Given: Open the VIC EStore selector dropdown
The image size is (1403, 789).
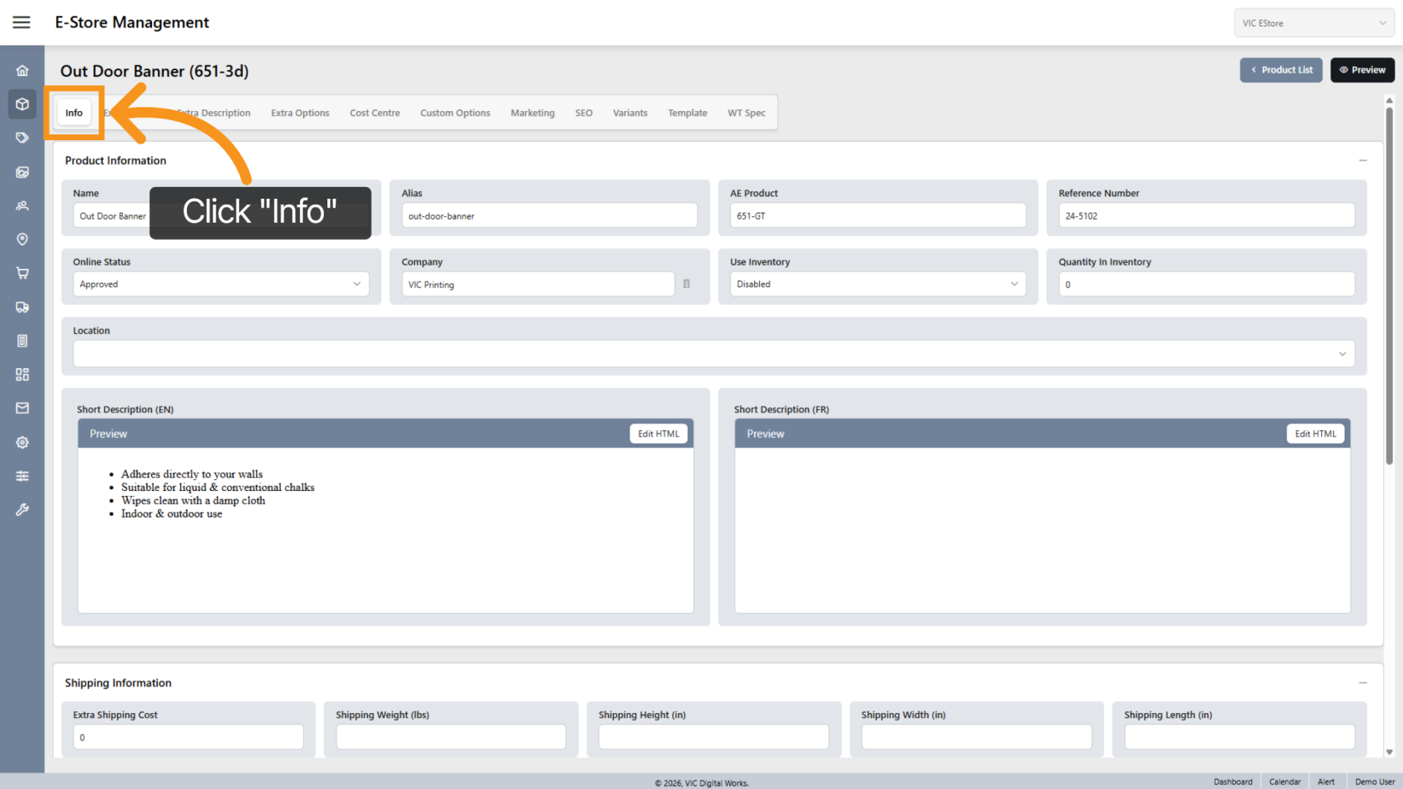Looking at the screenshot, I should (x=1313, y=23).
